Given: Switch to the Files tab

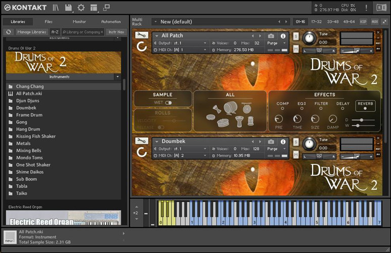Looking at the screenshot, I should coord(49,22).
